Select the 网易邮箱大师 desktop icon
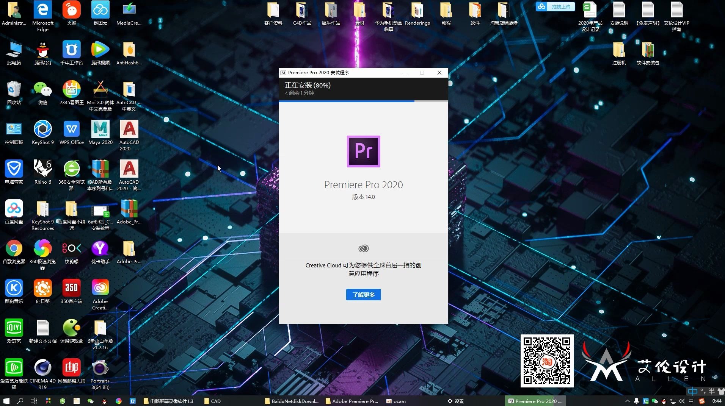Screen dimensions: 725x406 [72, 372]
